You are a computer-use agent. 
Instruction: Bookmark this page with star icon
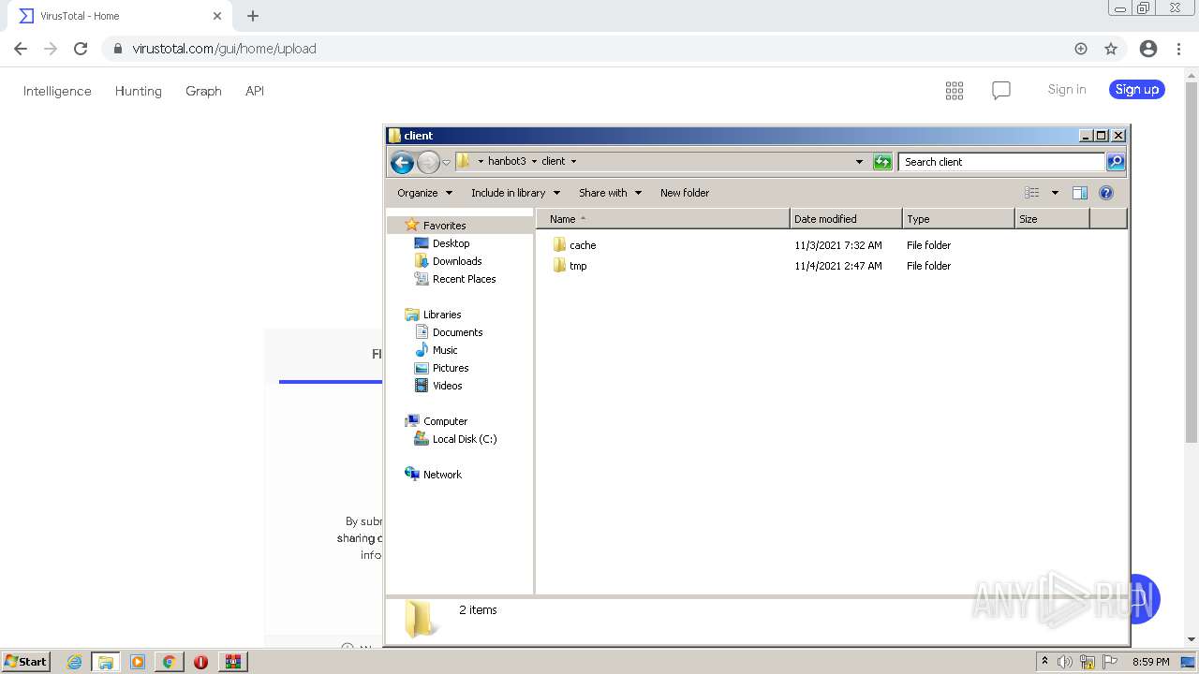[x=1111, y=49]
